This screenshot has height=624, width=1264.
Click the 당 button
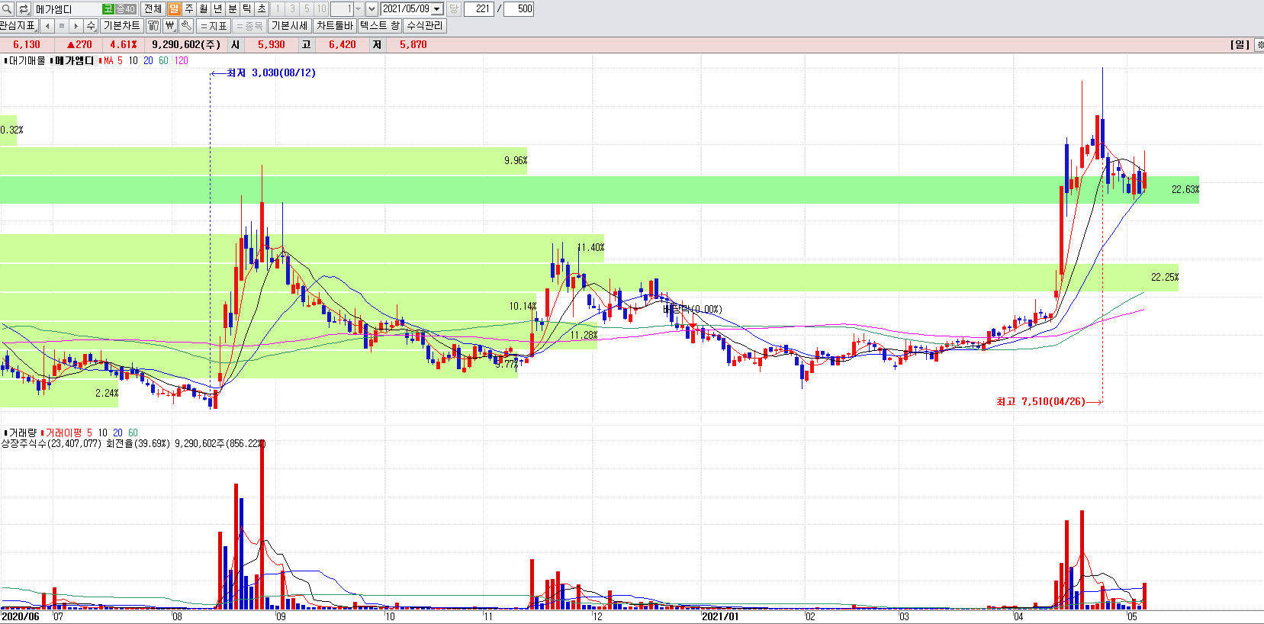(453, 9)
